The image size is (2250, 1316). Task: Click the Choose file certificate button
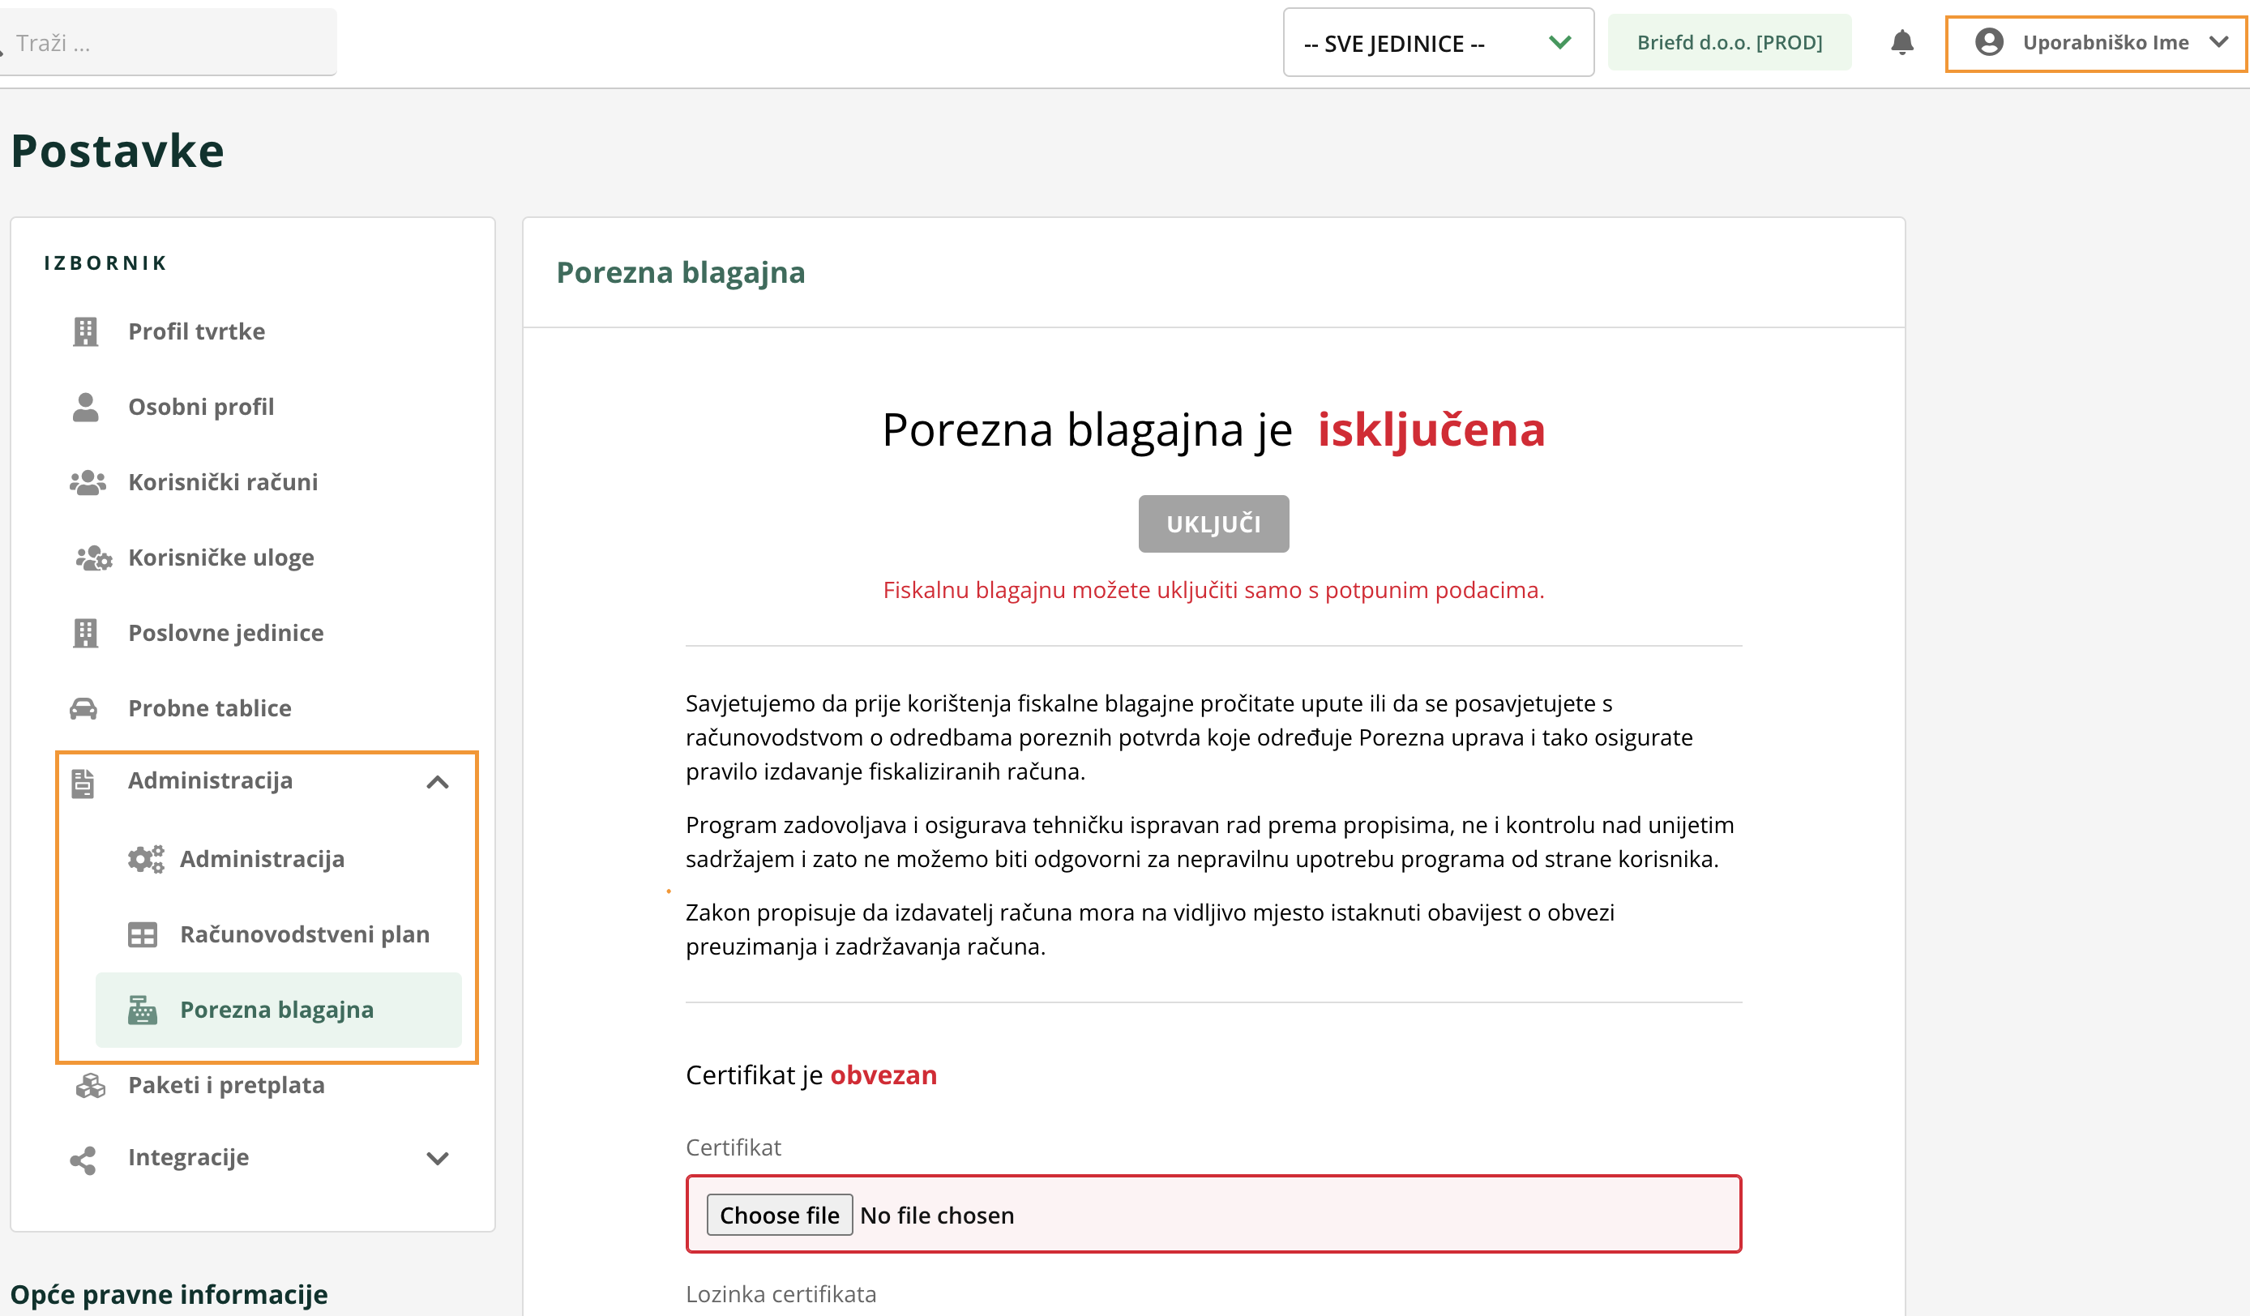click(x=779, y=1214)
